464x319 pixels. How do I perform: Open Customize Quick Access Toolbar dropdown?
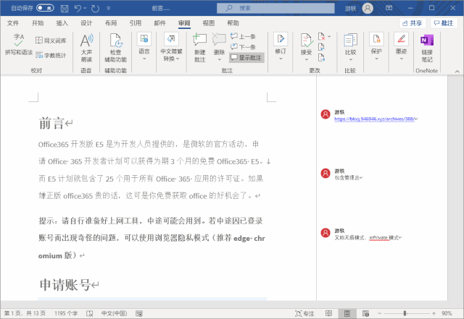pos(109,8)
